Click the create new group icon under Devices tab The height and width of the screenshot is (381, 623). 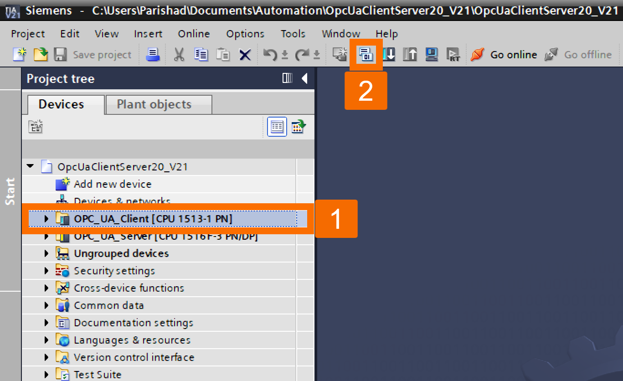[x=36, y=127]
